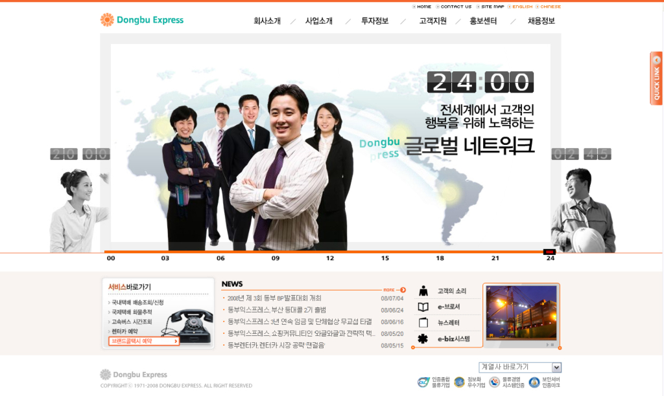The height and width of the screenshot is (396, 664).
Task: Open 국내택배 배송조회/신청 service link
Action: point(136,303)
